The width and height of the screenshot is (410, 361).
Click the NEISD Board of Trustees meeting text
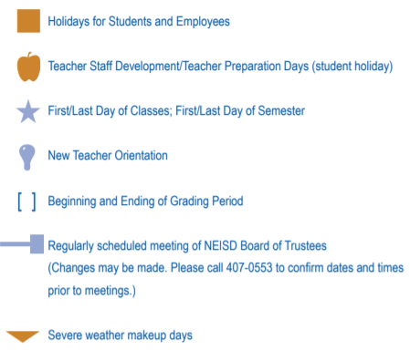187,246
